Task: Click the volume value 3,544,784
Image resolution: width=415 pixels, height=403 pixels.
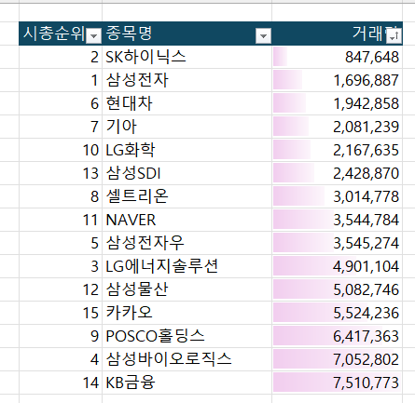Action: 366,220
